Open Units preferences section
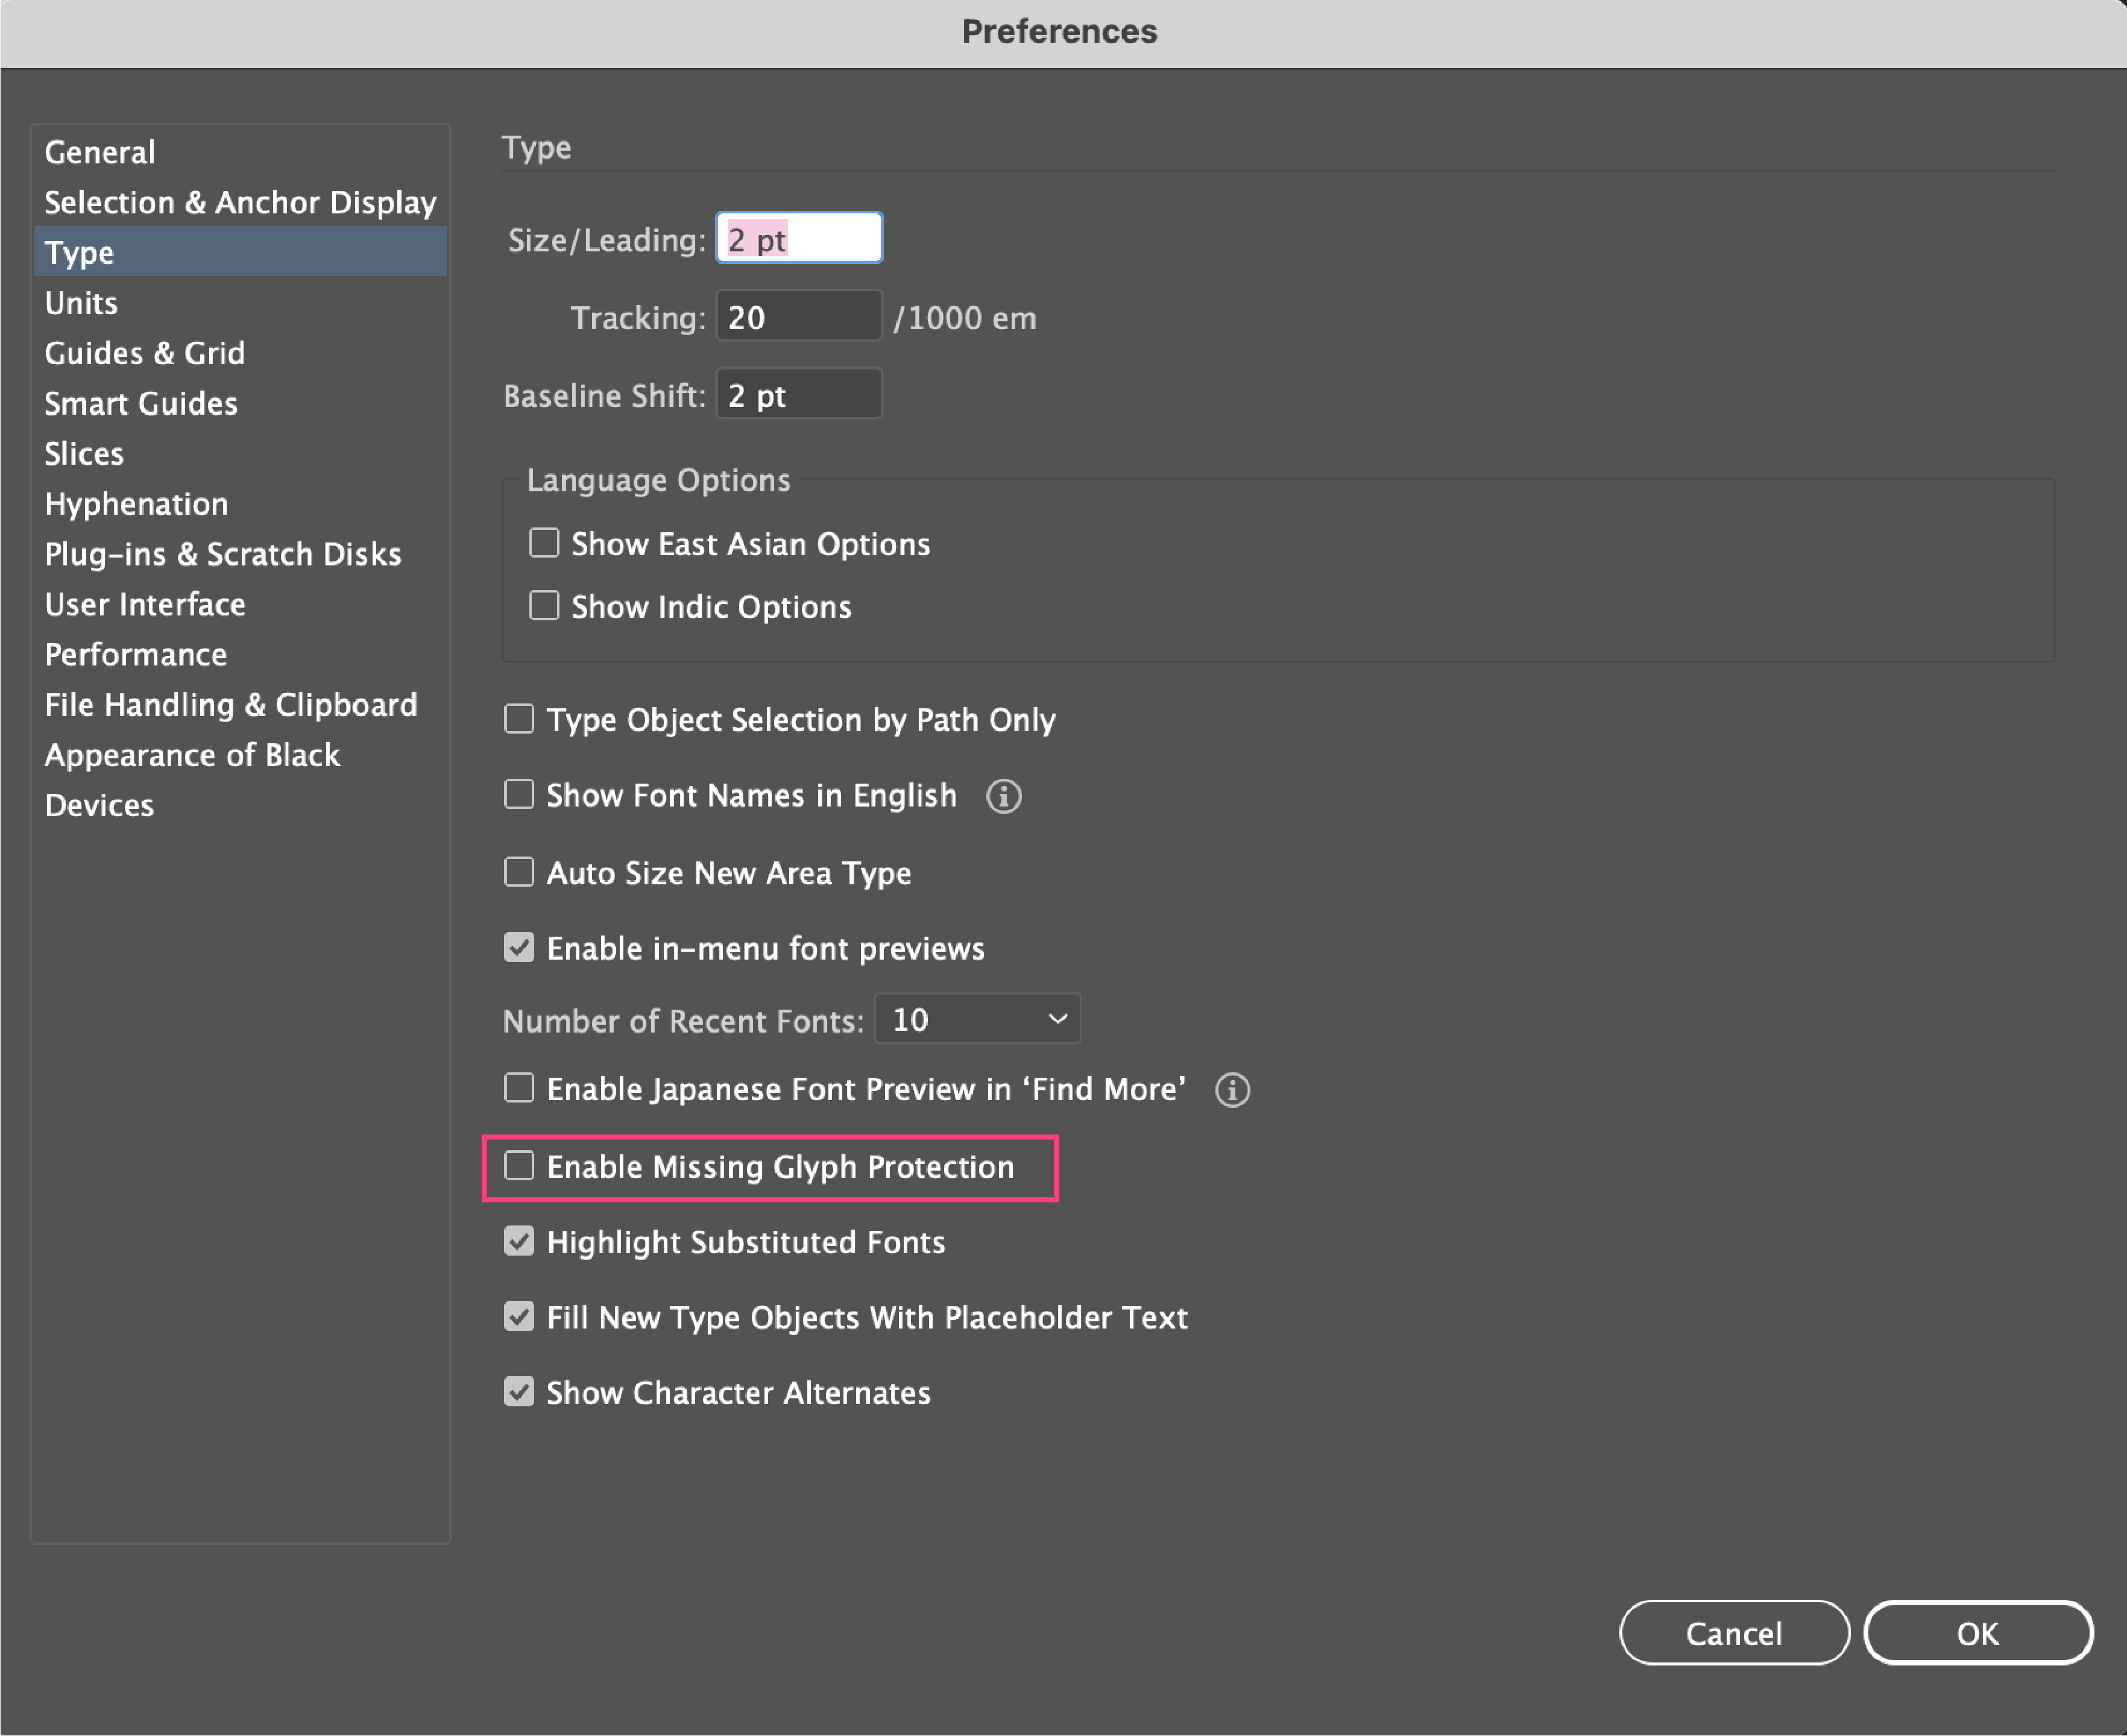 (81, 303)
